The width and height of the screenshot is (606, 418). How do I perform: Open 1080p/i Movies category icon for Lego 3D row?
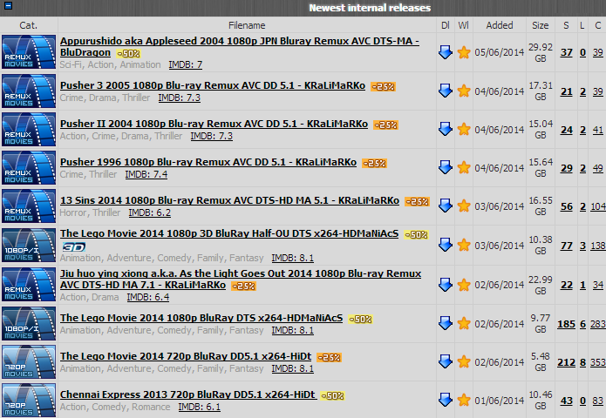[x=29, y=246]
